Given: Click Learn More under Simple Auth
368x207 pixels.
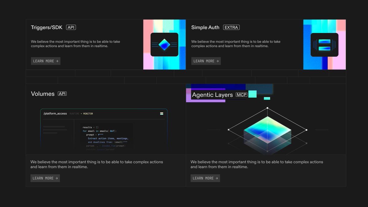Looking at the screenshot, I should 206,61.
